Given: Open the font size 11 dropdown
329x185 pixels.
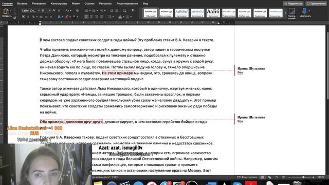Looking at the screenshot, I should coord(50,10).
